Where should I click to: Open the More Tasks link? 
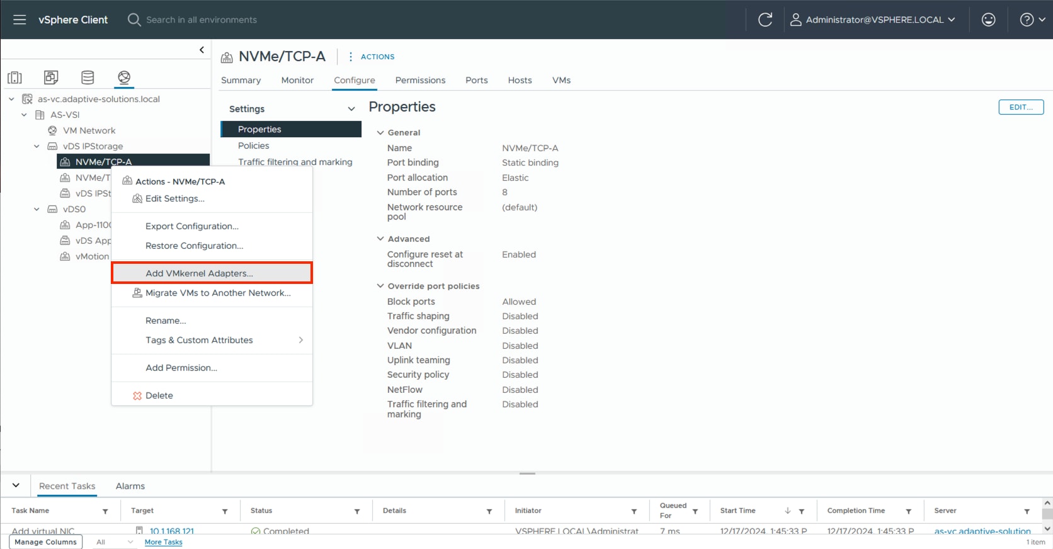pyautogui.click(x=163, y=542)
